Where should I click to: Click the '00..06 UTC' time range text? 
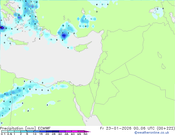point(144,128)
